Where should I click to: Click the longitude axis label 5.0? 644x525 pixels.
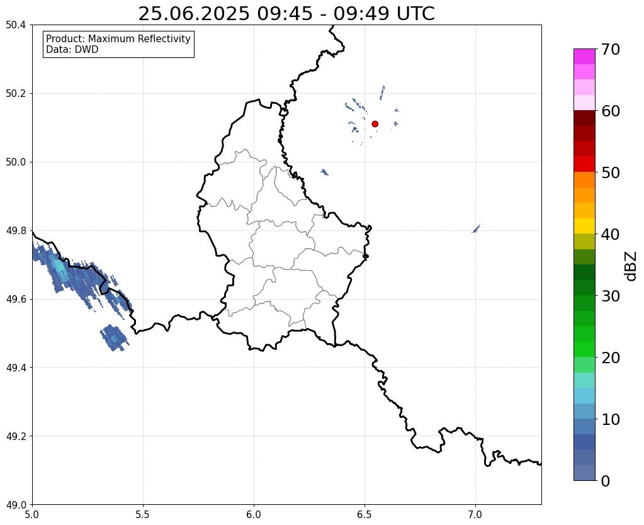[x=32, y=515]
